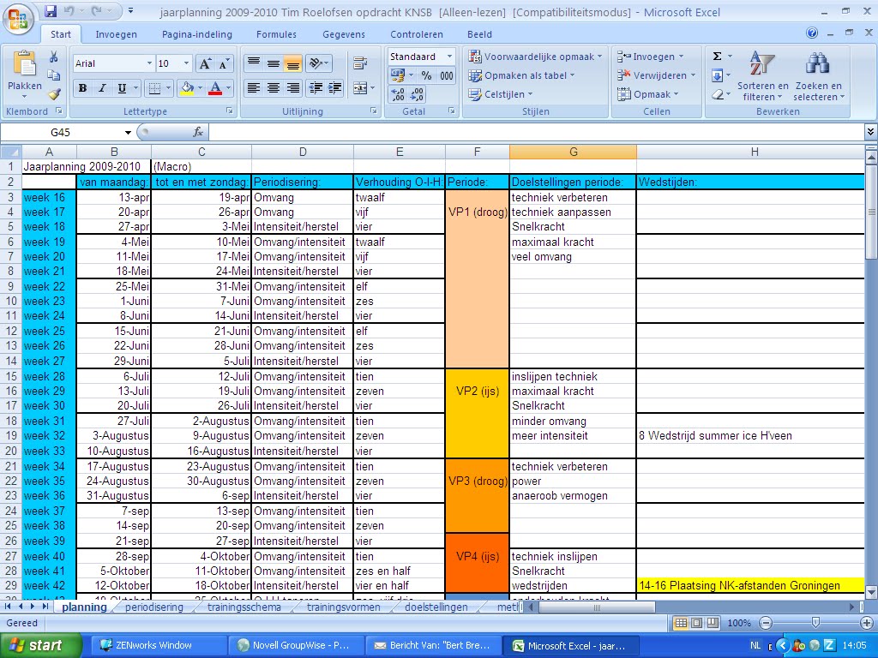Expand the formula bar

(870, 132)
